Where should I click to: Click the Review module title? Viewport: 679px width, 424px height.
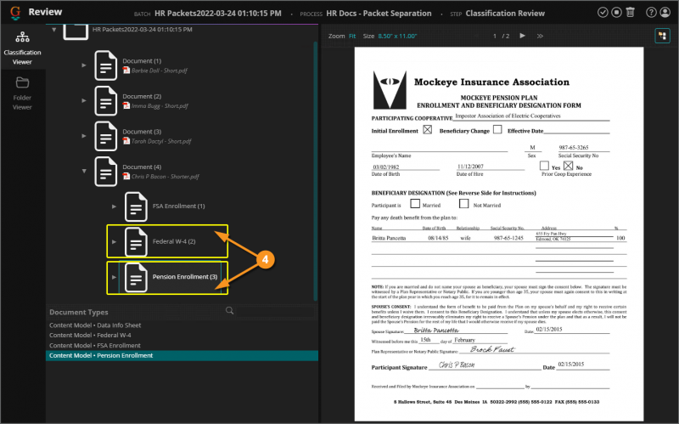[45, 12]
